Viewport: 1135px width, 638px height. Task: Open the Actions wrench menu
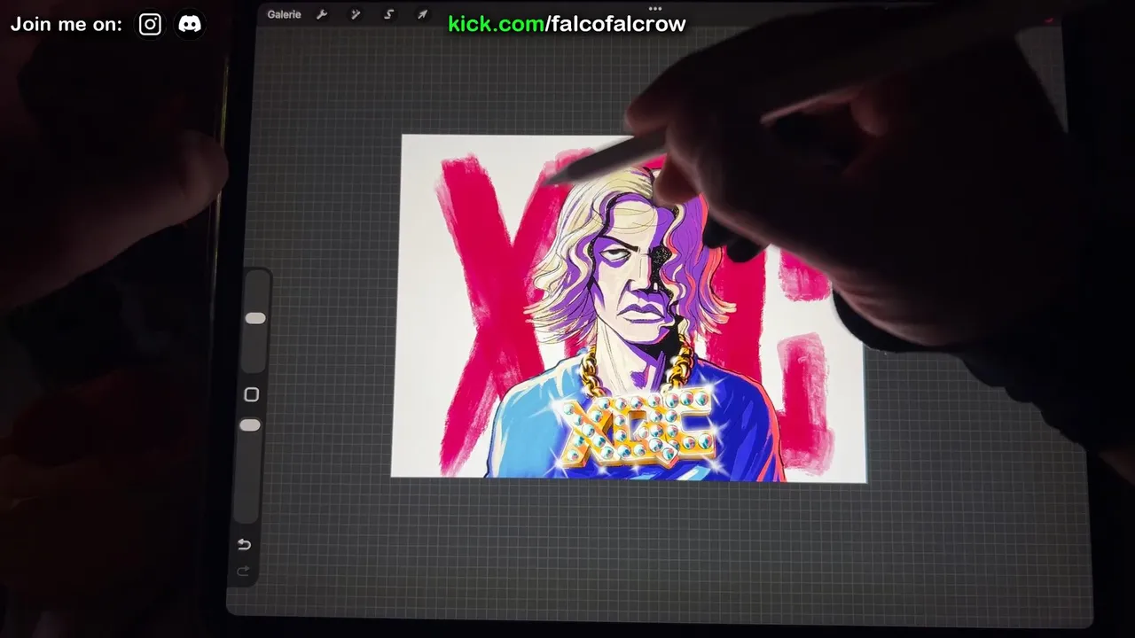322,14
